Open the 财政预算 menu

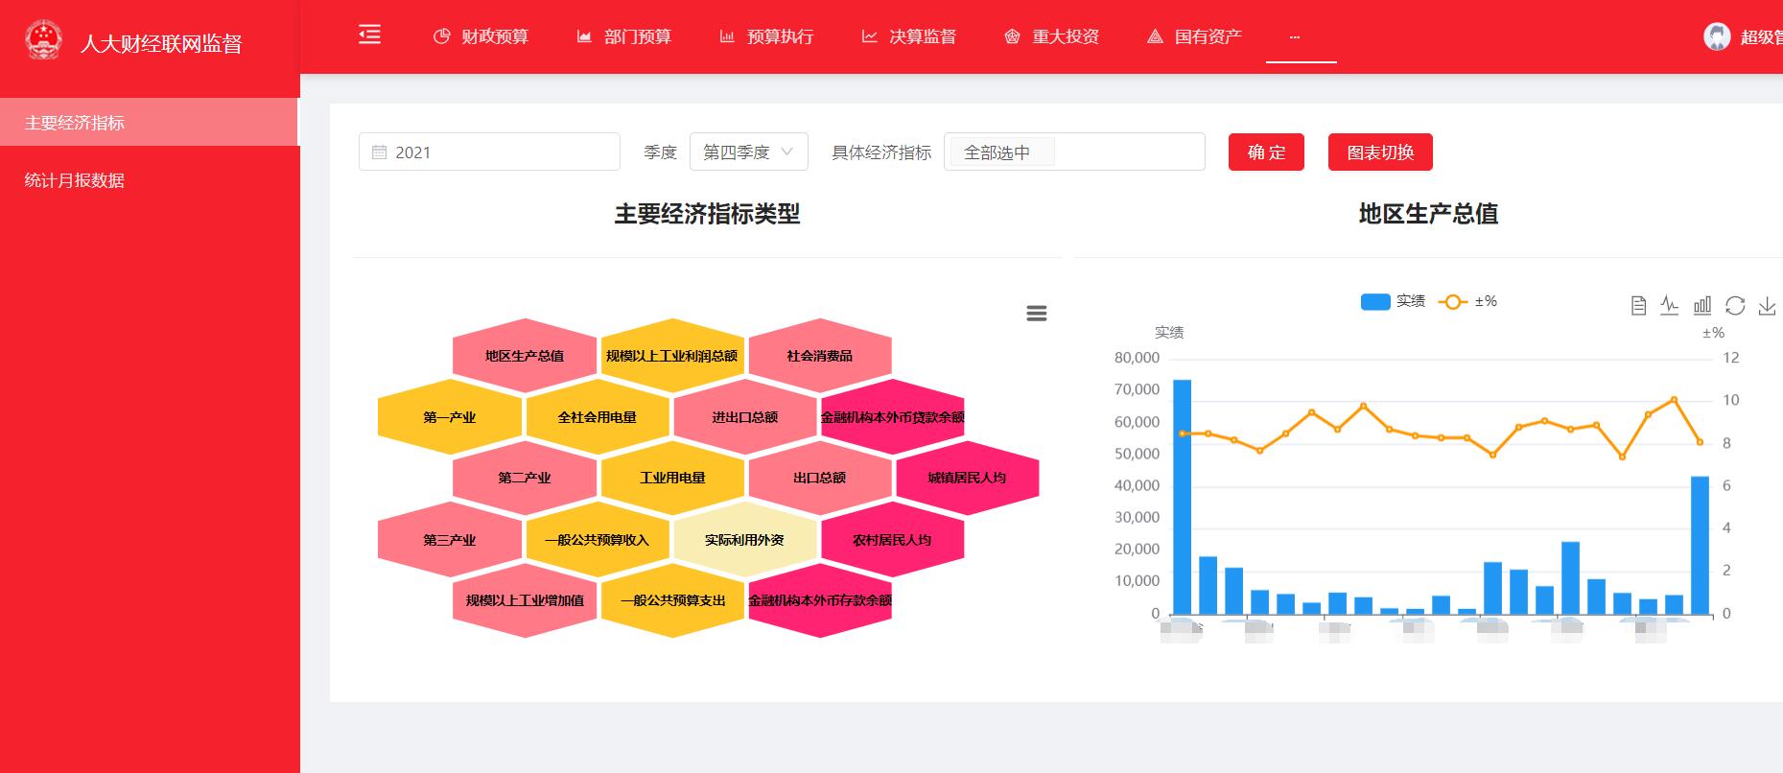coord(481,36)
